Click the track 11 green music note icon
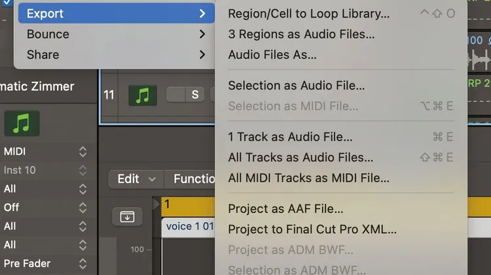Viewport: 491px width, 275px height. (x=143, y=95)
